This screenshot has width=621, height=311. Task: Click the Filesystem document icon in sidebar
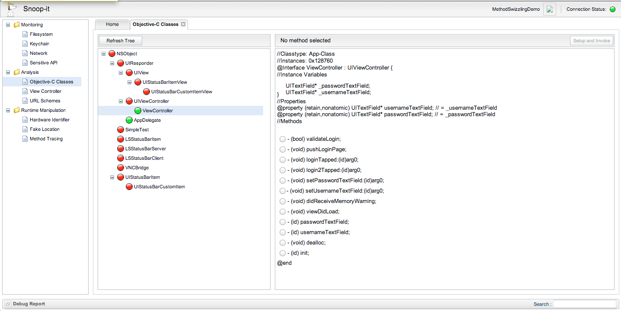pyautogui.click(x=25, y=34)
